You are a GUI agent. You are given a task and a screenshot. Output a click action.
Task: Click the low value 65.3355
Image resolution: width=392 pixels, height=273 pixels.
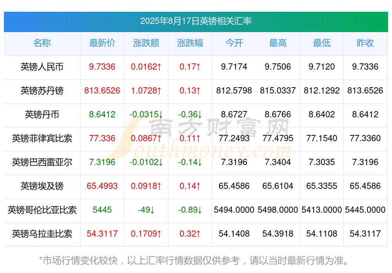(x=322, y=186)
